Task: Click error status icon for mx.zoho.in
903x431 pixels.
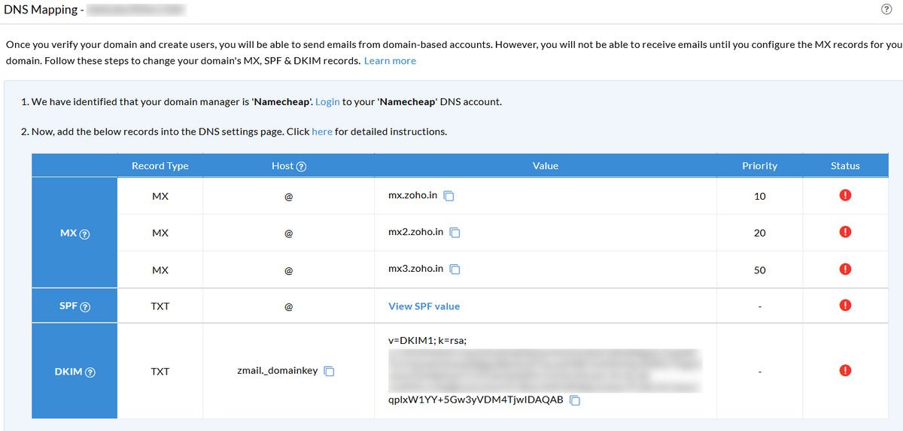Action: click(x=845, y=195)
